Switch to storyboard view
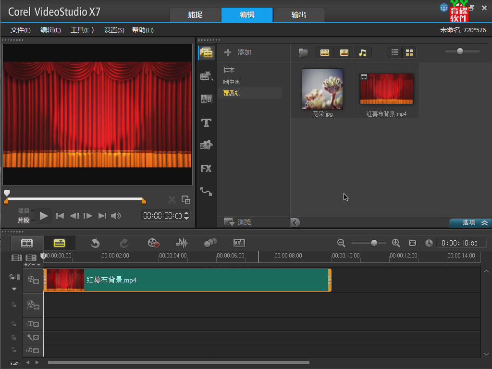 (x=27, y=243)
